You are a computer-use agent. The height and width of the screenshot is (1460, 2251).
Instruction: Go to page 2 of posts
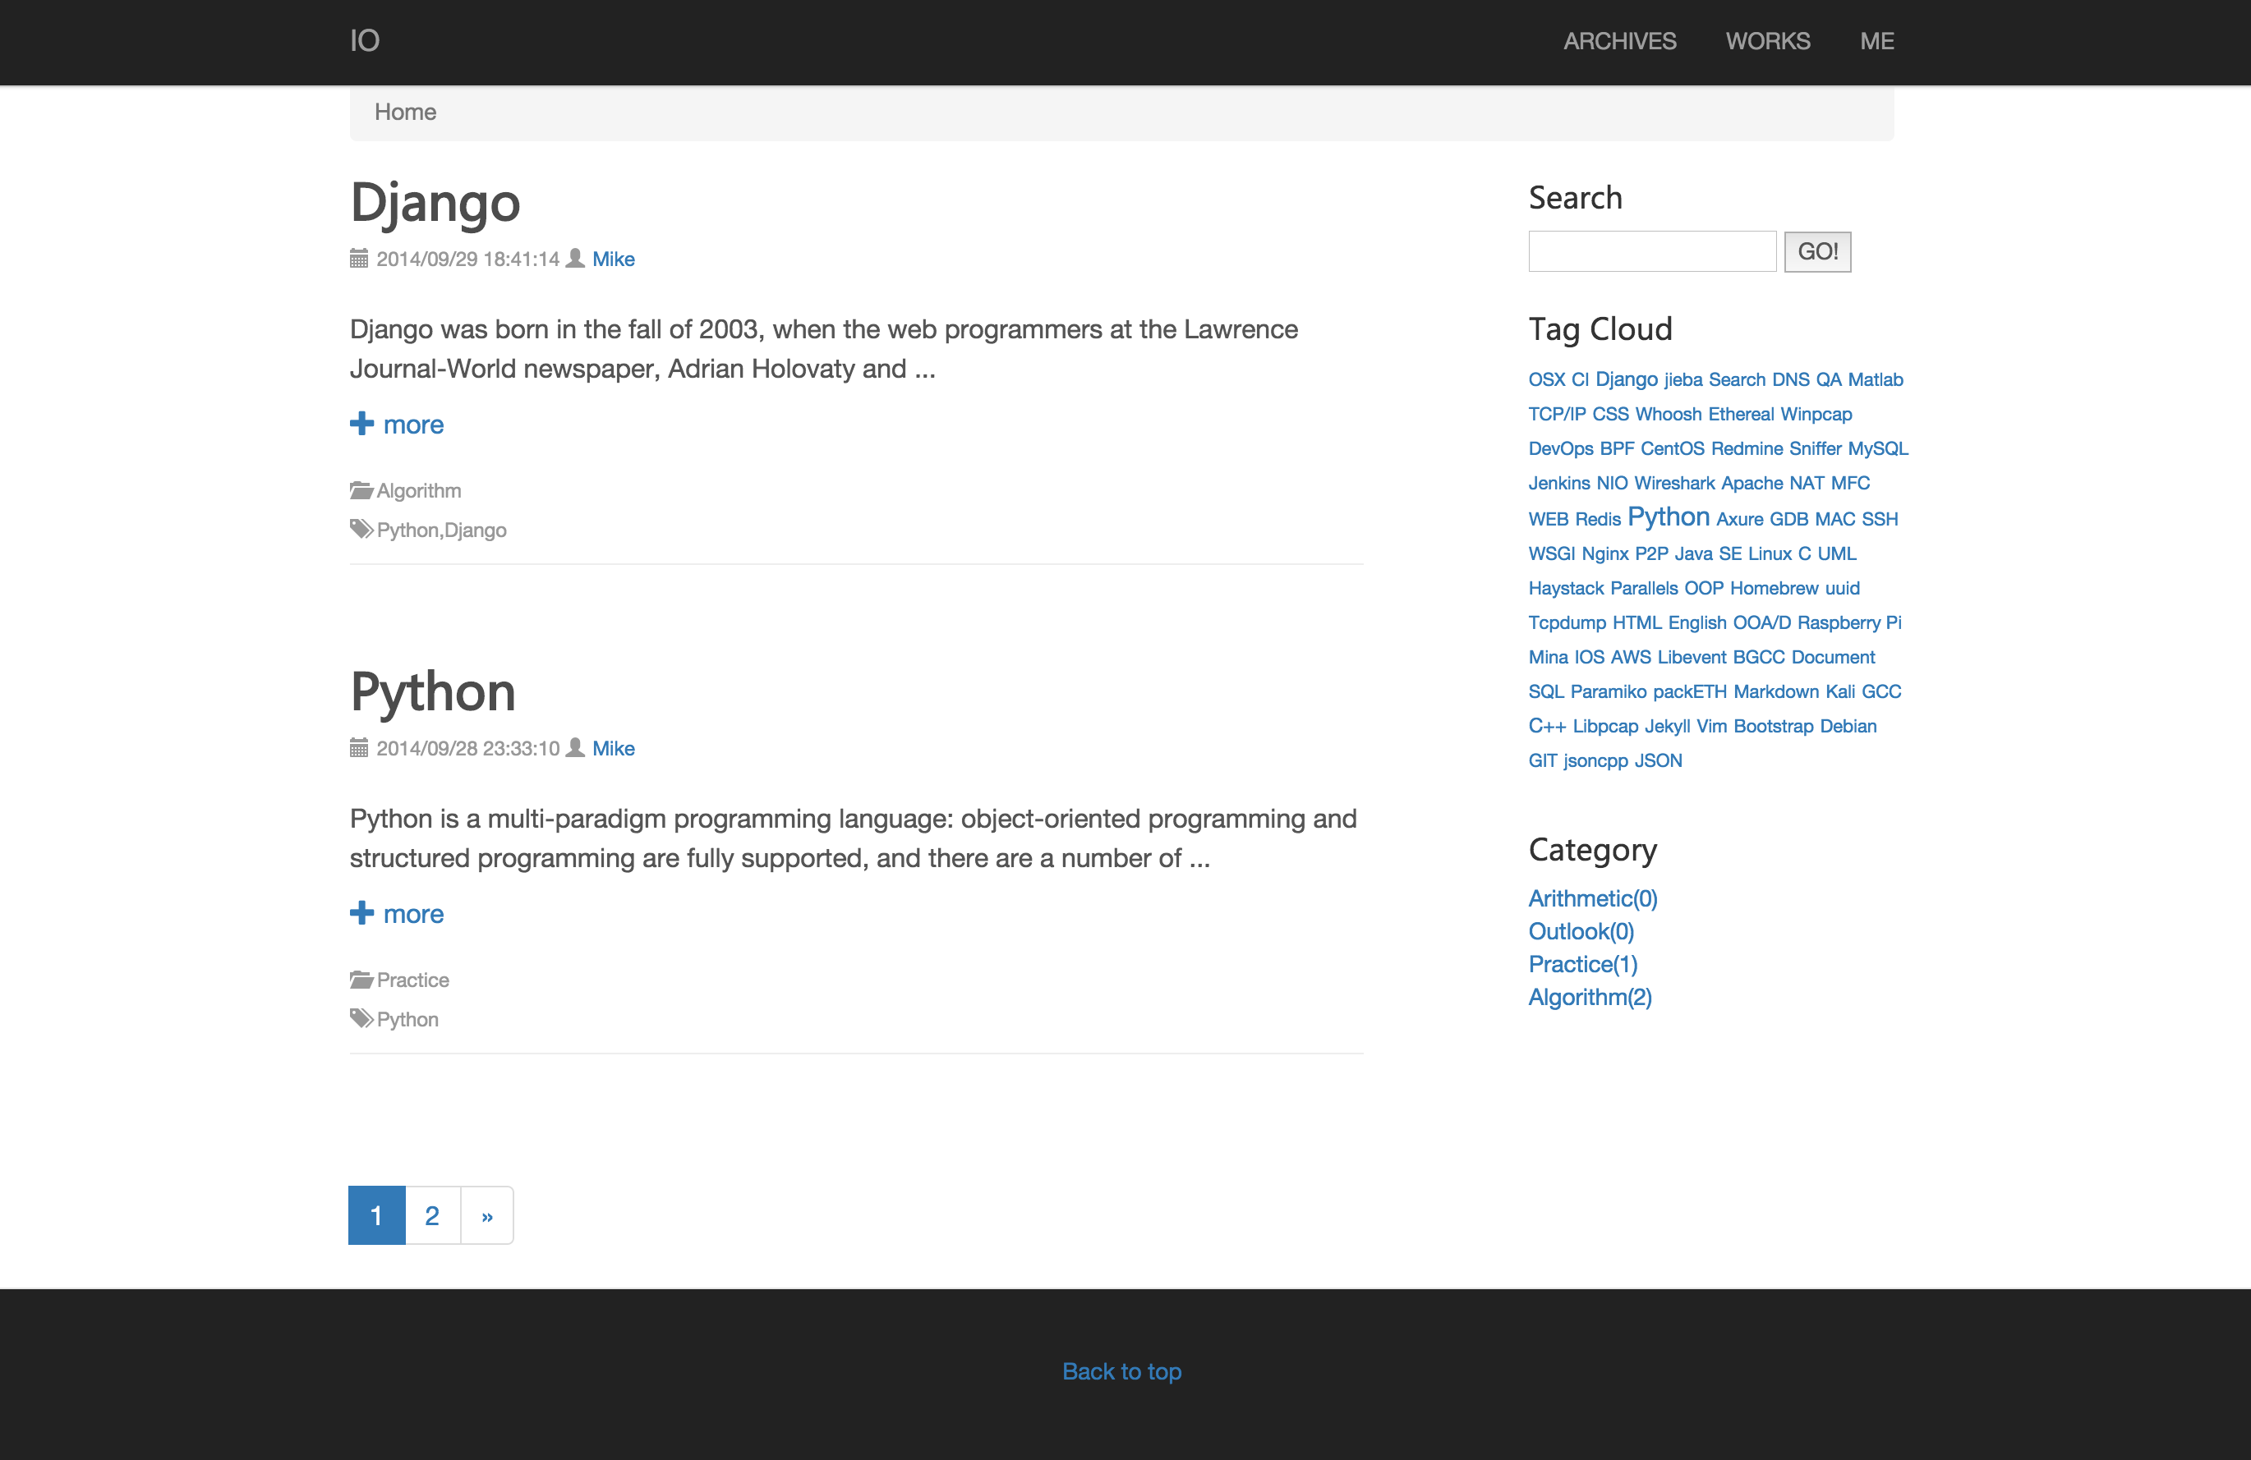coord(432,1216)
